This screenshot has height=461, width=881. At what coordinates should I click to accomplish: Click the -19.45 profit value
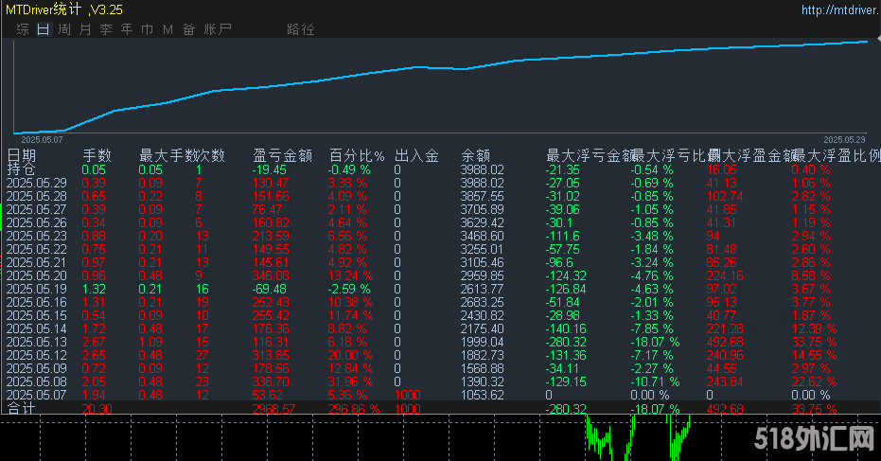pyautogui.click(x=270, y=169)
